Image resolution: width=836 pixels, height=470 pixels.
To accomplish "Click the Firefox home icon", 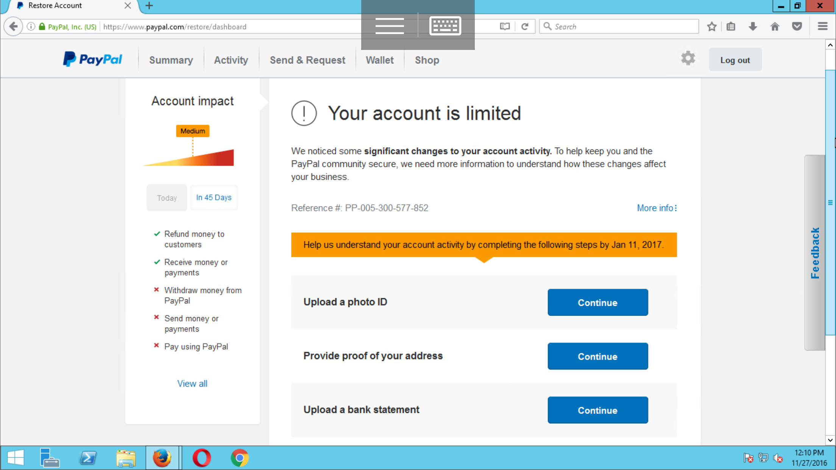I will point(775,26).
